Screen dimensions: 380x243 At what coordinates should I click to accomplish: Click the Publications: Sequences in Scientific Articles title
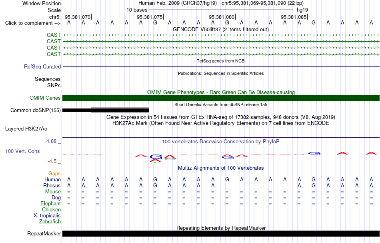coord(221,74)
